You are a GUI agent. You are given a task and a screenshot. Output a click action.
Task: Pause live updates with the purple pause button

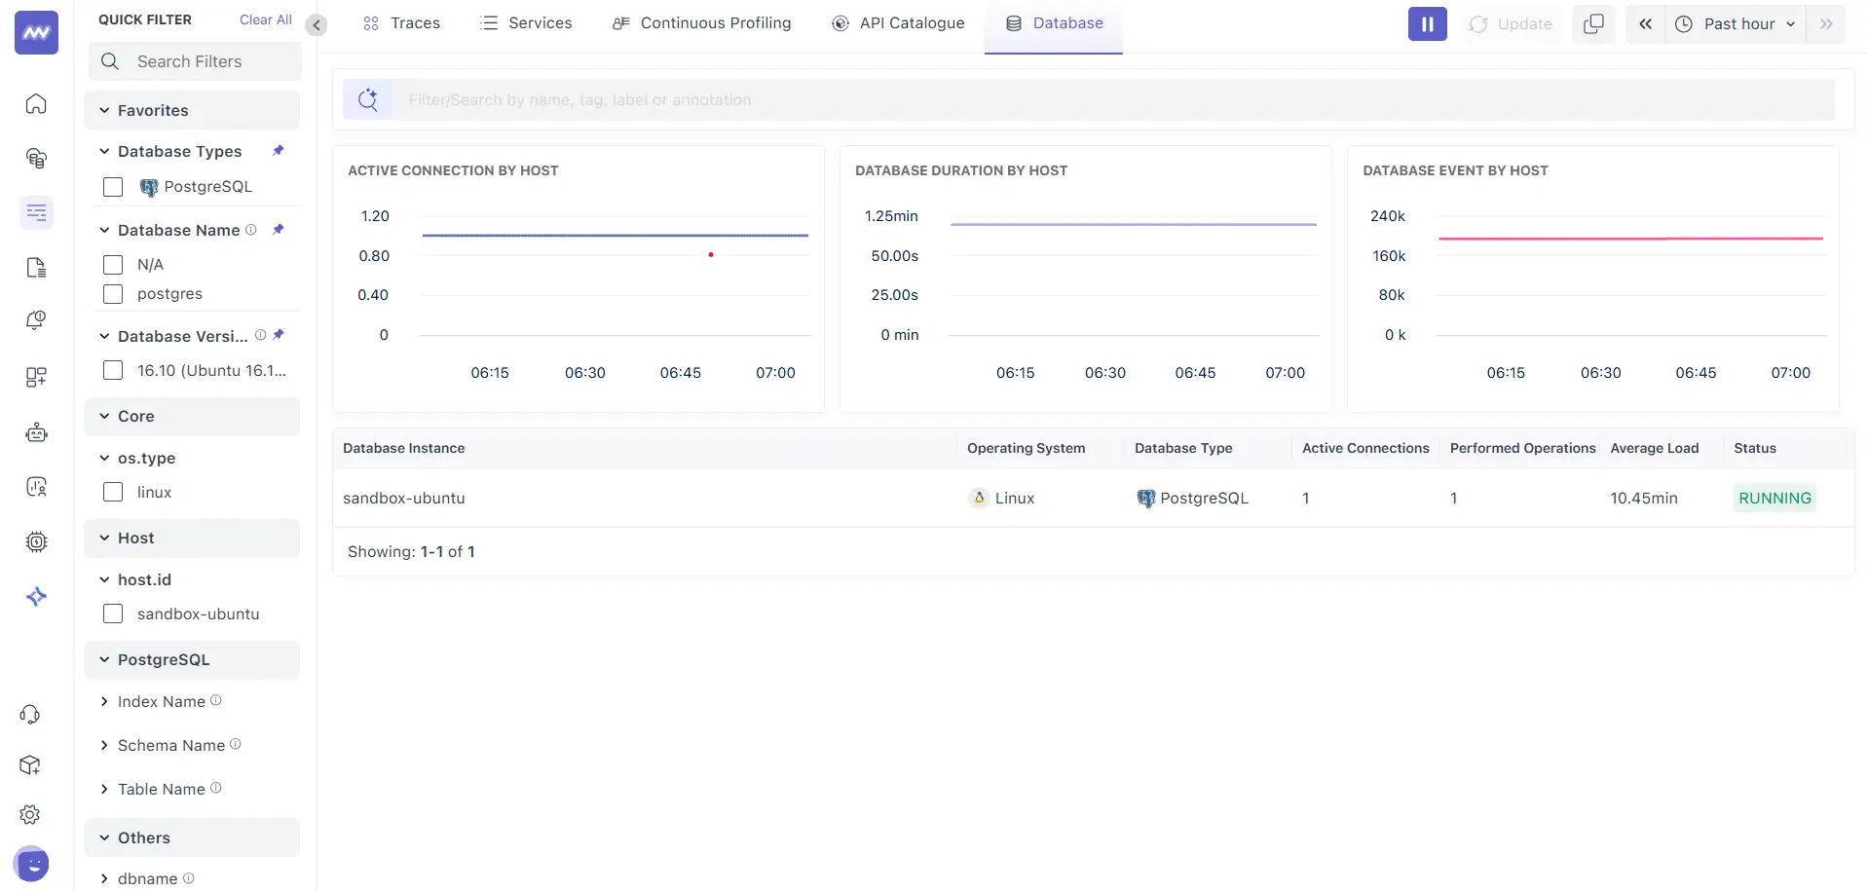[x=1426, y=23]
